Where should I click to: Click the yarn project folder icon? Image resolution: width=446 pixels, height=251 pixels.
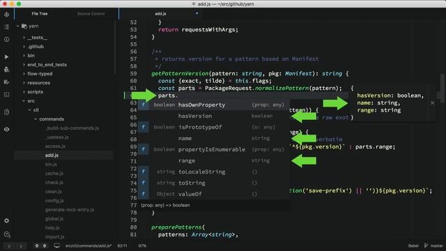click(x=24, y=26)
